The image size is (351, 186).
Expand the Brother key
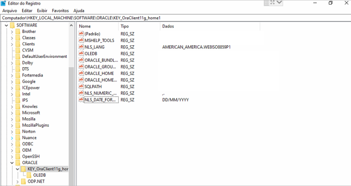click(12, 32)
